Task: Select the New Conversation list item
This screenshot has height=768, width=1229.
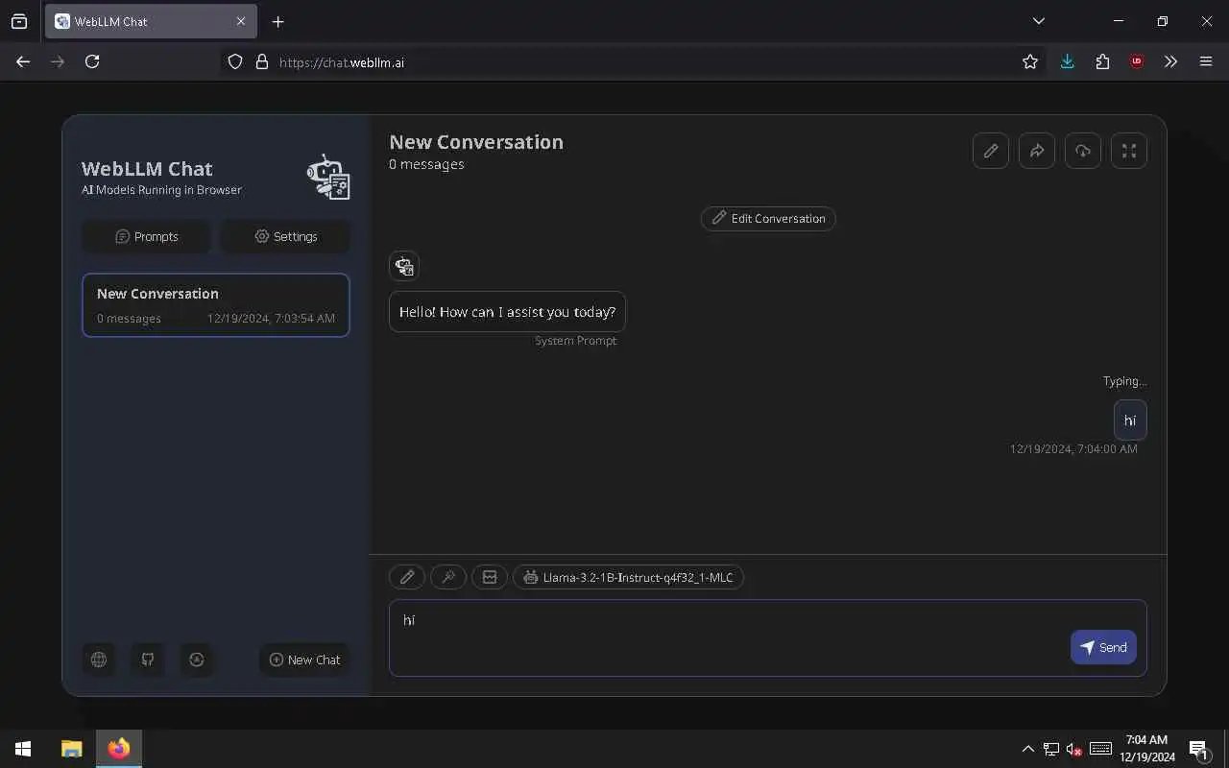Action: coord(216,305)
